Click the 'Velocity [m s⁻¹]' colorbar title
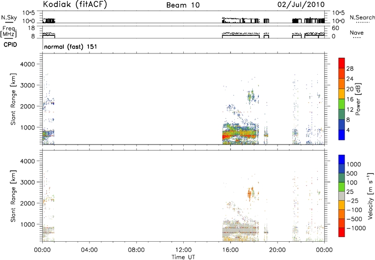Screen dimensions: 375x260 point(370,196)
